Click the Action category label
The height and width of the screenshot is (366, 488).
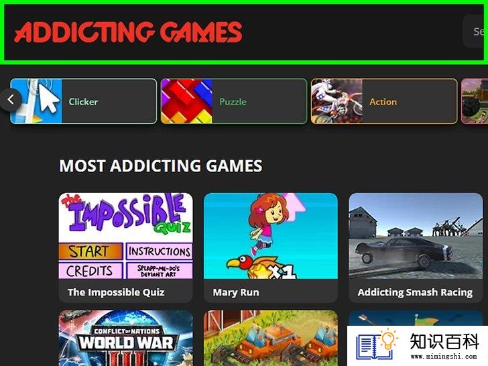[x=383, y=102]
